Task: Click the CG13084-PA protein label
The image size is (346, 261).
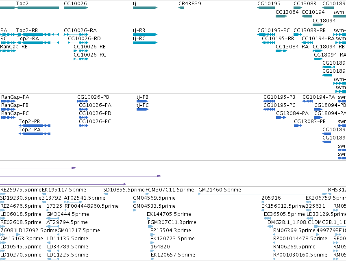Action: click(x=292, y=113)
